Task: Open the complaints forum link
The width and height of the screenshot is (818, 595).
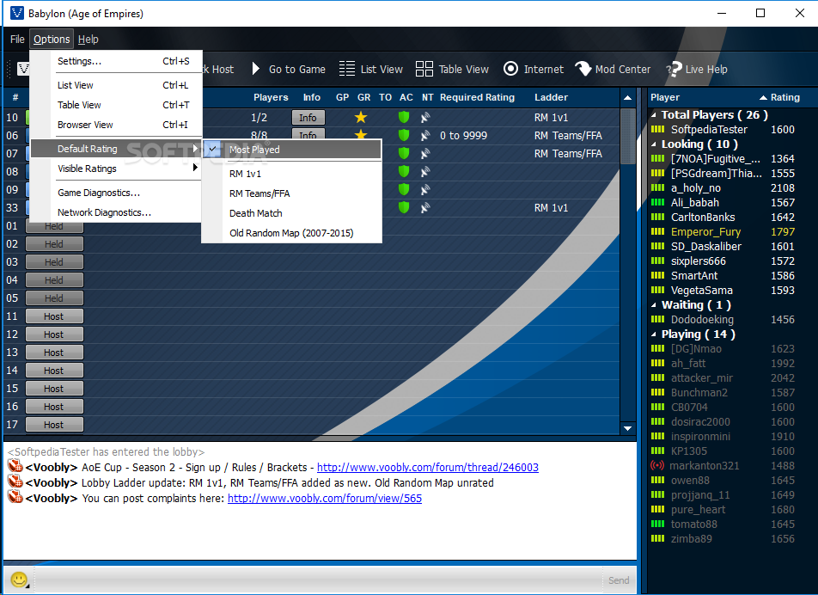Action: pos(325,498)
